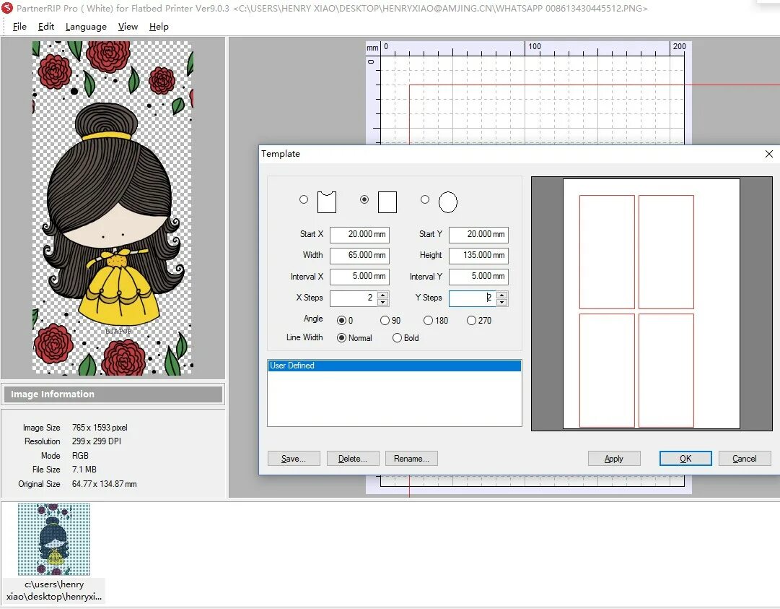780x609 pixels.
Task: Click the large image preview of girl
Action: click(113, 207)
